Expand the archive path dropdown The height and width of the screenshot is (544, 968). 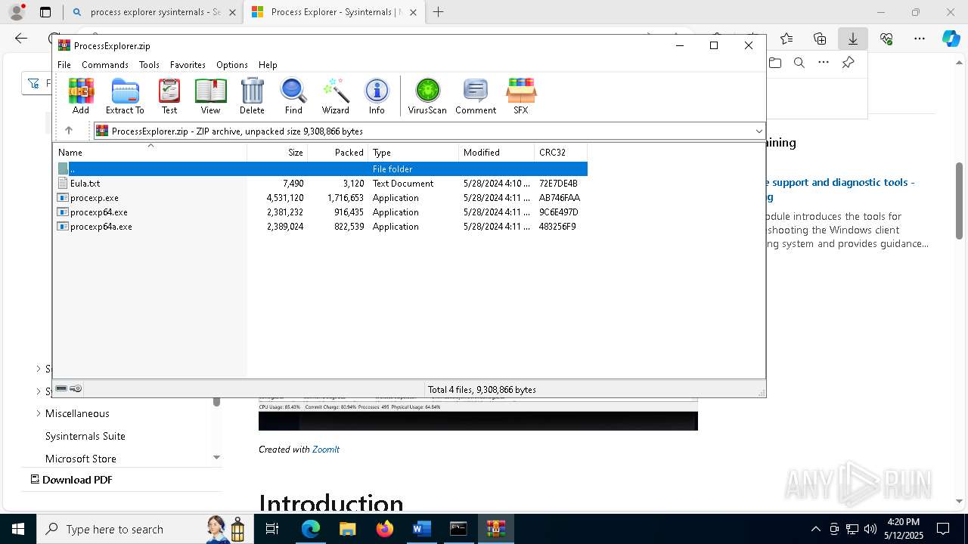759,131
